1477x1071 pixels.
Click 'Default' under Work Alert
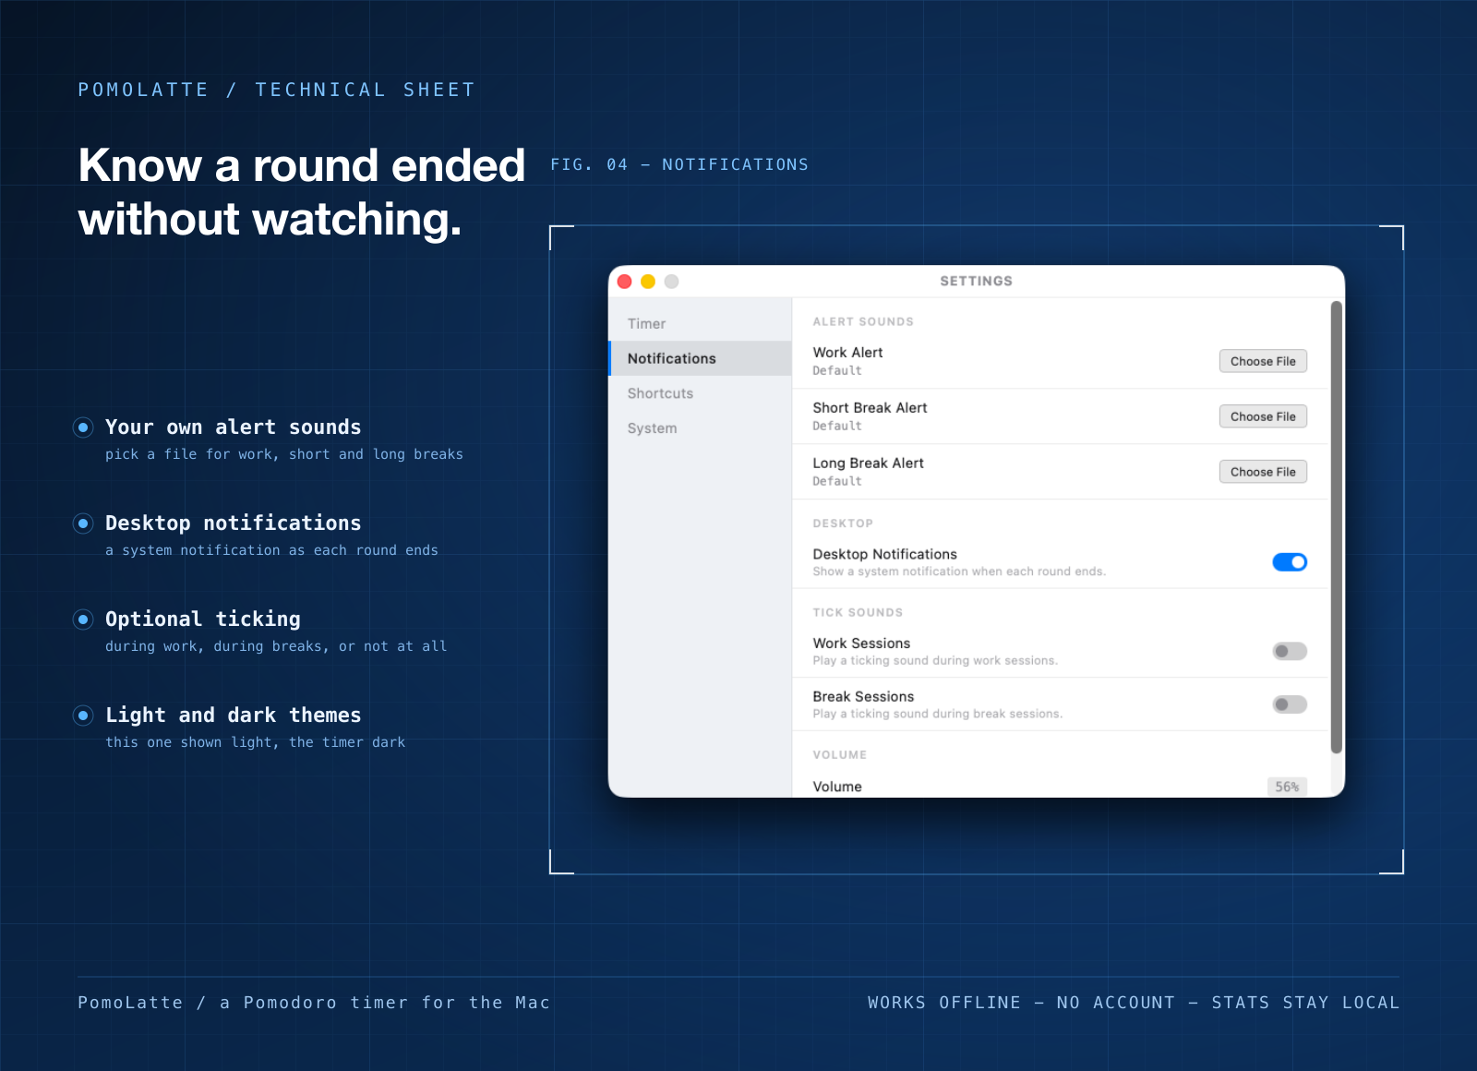[837, 371]
